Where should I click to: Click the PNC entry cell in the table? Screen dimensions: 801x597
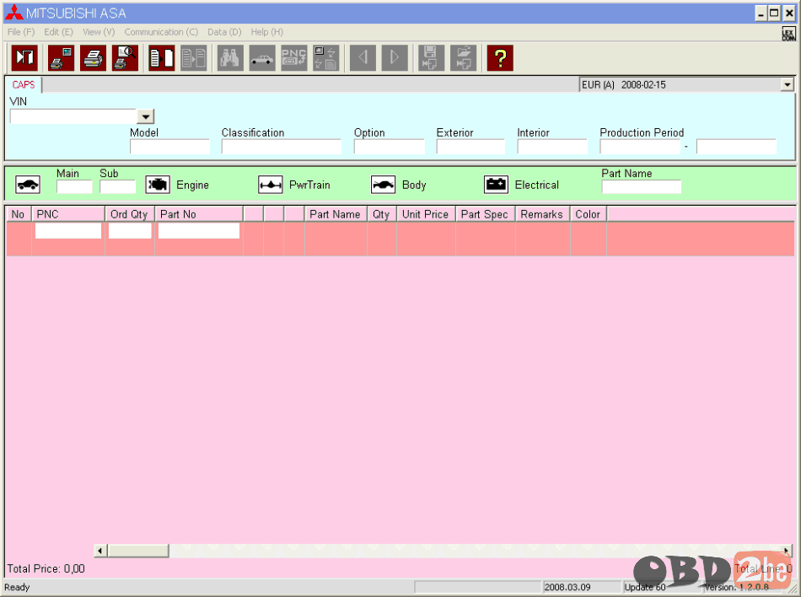pyautogui.click(x=68, y=231)
